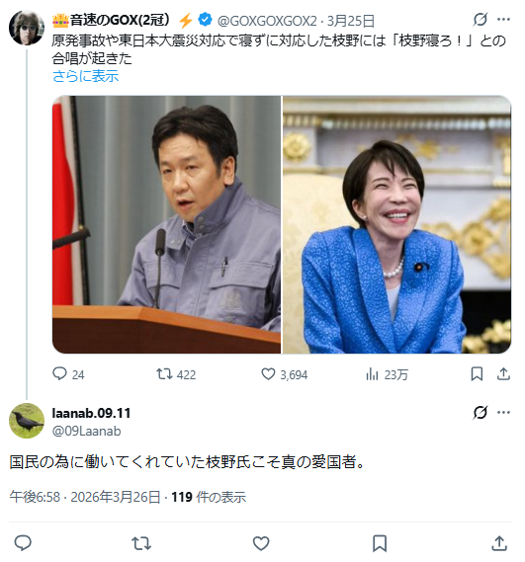The width and height of the screenshot is (525, 562).
Task: Repost the laanab.09.11 reply
Action: click(141, 543)
